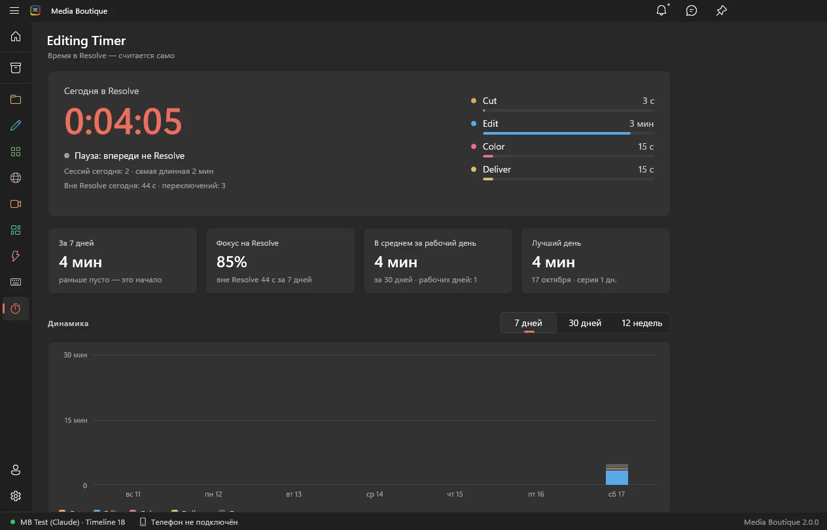Pin the window with the pushpin icon

pyautogui.click(x=721, y=10)
